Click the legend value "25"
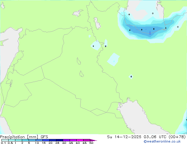 (57, 143)
